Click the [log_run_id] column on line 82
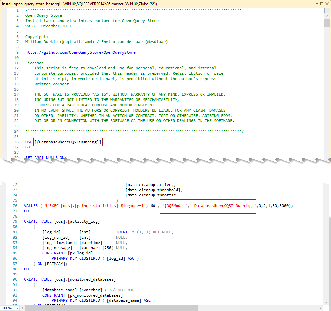Screen dimensions: 331x311 click(56, 237)
